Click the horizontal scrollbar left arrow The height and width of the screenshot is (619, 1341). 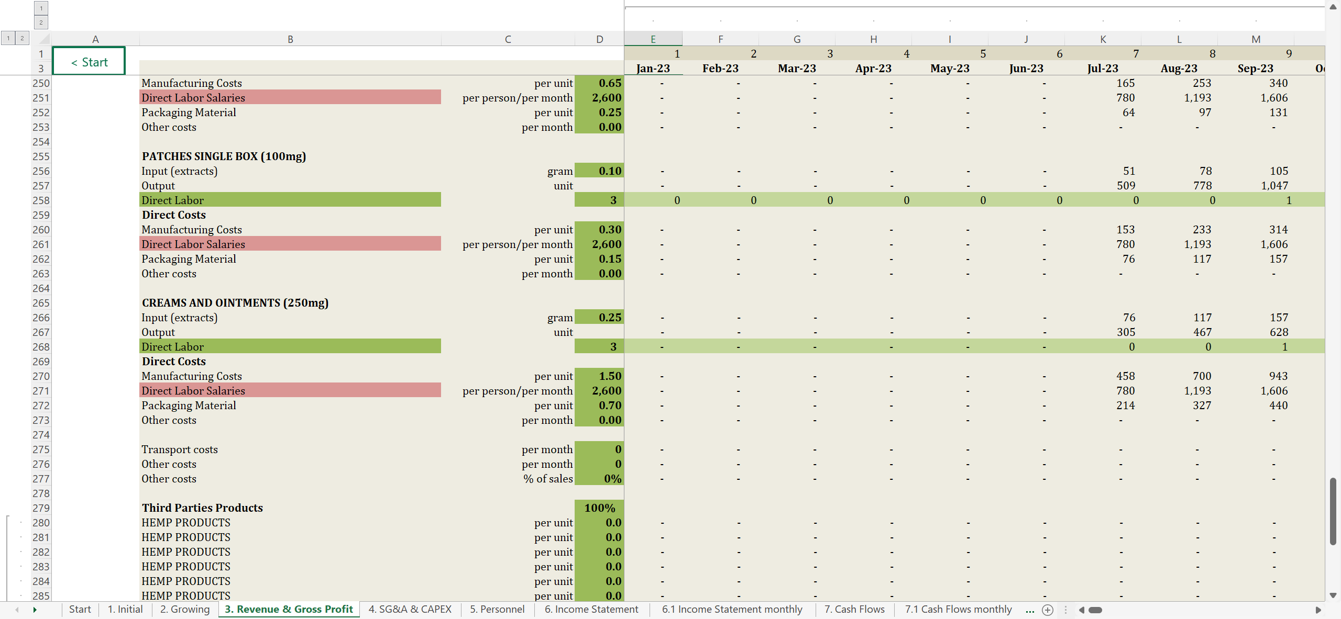click(x=1081, y=610)
